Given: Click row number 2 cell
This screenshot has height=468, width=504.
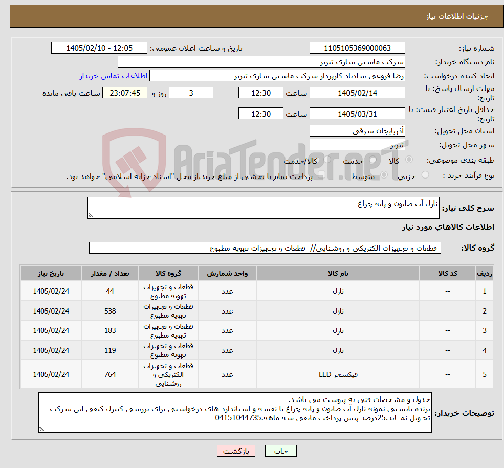Looking at the screenshot, I should click(x=485, y=311).
